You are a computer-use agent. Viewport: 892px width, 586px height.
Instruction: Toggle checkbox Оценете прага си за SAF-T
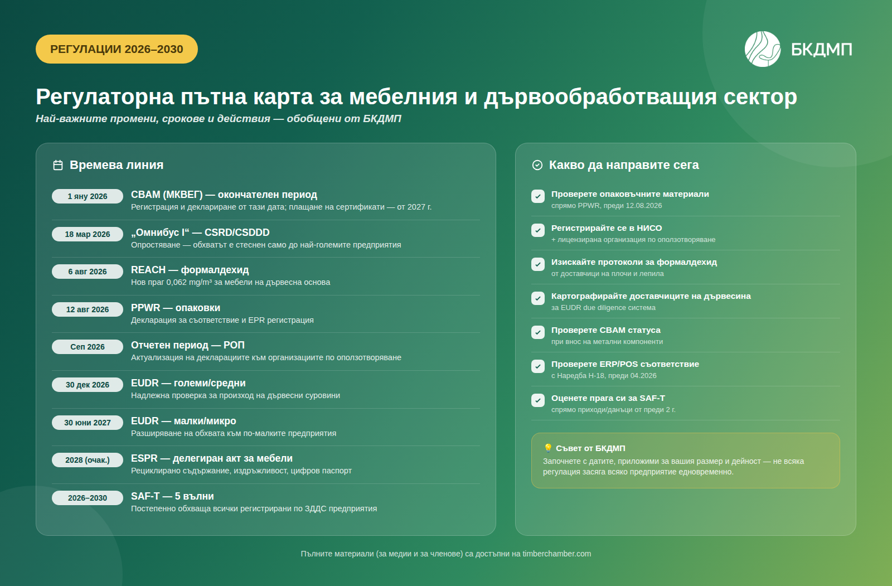coord(538,400)
